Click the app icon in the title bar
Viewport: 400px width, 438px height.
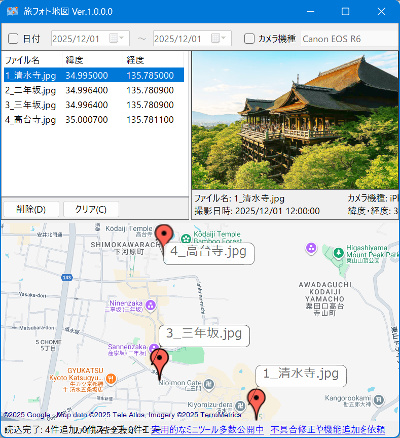tap(13, 12)
